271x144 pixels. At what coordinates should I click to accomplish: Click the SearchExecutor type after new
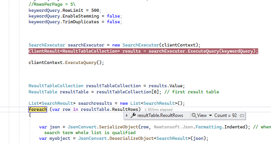pyautogui.click(x=141, y=45)
